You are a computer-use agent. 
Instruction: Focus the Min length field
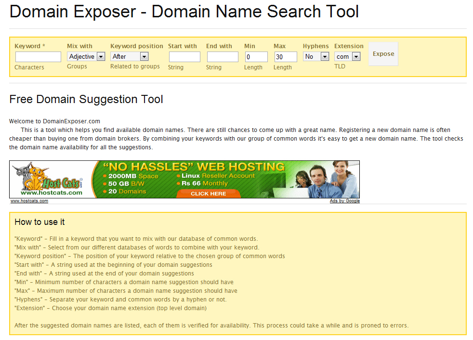[x=256, y=57]
